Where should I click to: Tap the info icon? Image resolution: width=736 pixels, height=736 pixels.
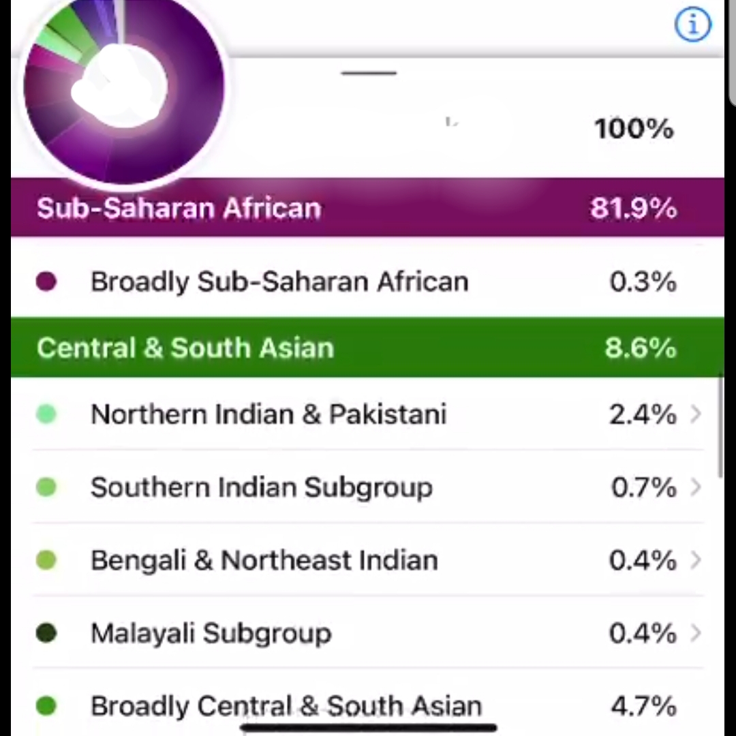coord(693,25)
